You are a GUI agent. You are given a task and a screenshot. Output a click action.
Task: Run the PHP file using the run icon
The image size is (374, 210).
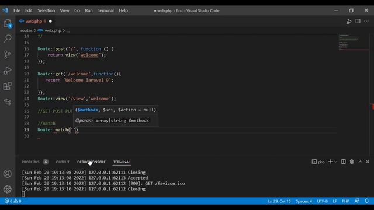click(349, 22)
